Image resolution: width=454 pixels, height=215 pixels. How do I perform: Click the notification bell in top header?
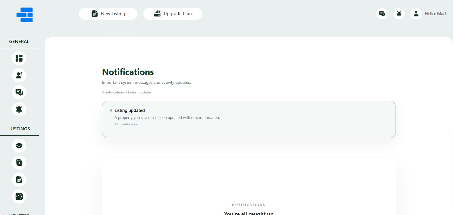pyautogui.click(x=399, y=14)
